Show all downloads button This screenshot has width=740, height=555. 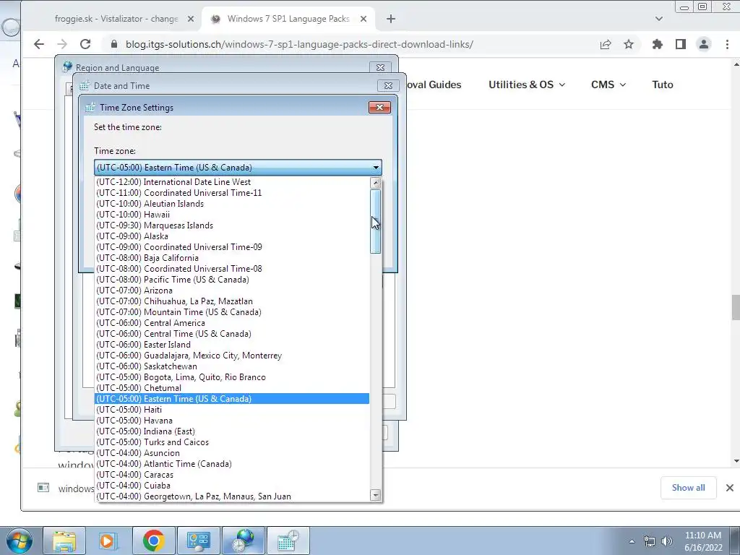click(688, 488)
